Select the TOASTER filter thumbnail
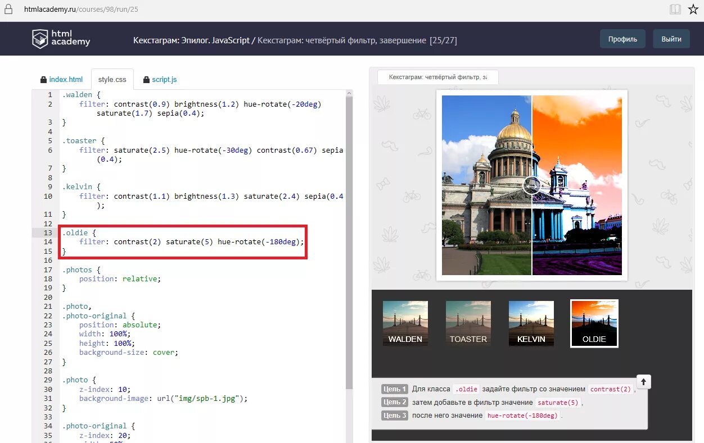This screenshot has height=443, width=704. click(468, 323)
